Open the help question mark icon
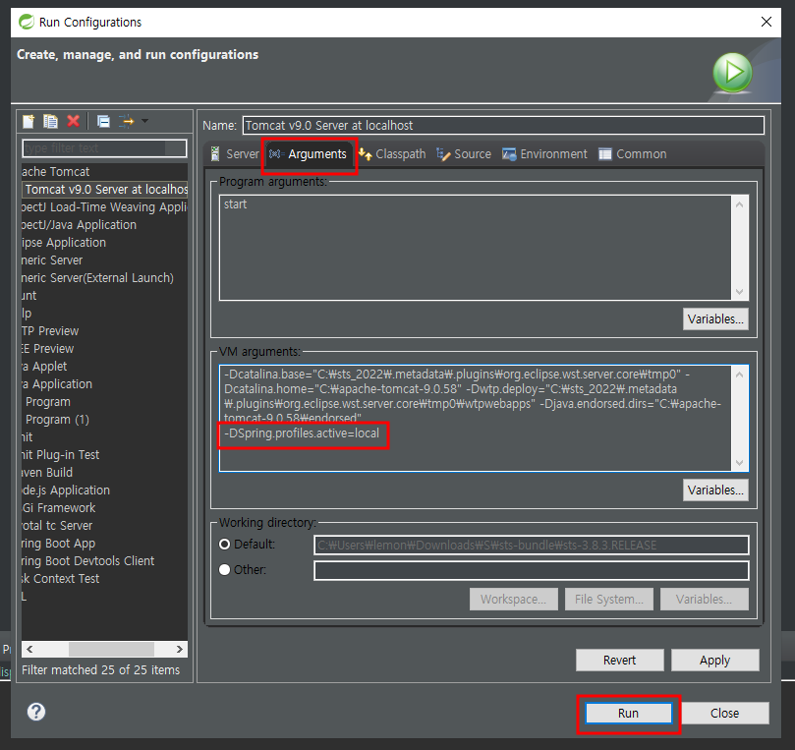Viewport: 795px width, 750px height. tap(36, 712)
